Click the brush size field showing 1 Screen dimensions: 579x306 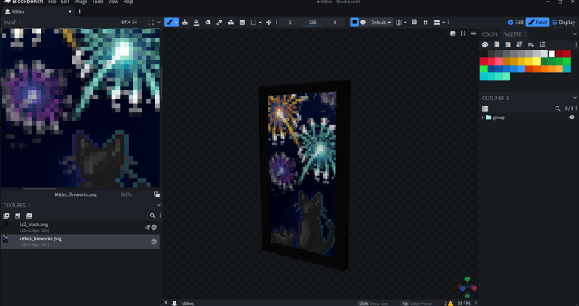[290, 22]
